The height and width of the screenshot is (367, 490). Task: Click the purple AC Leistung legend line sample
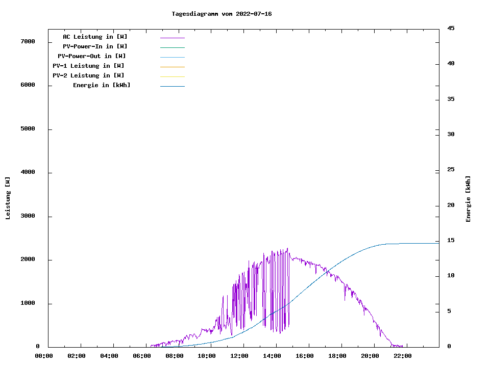coord(172,38)
